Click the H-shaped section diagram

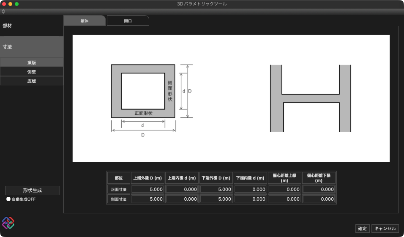point(310,98)
